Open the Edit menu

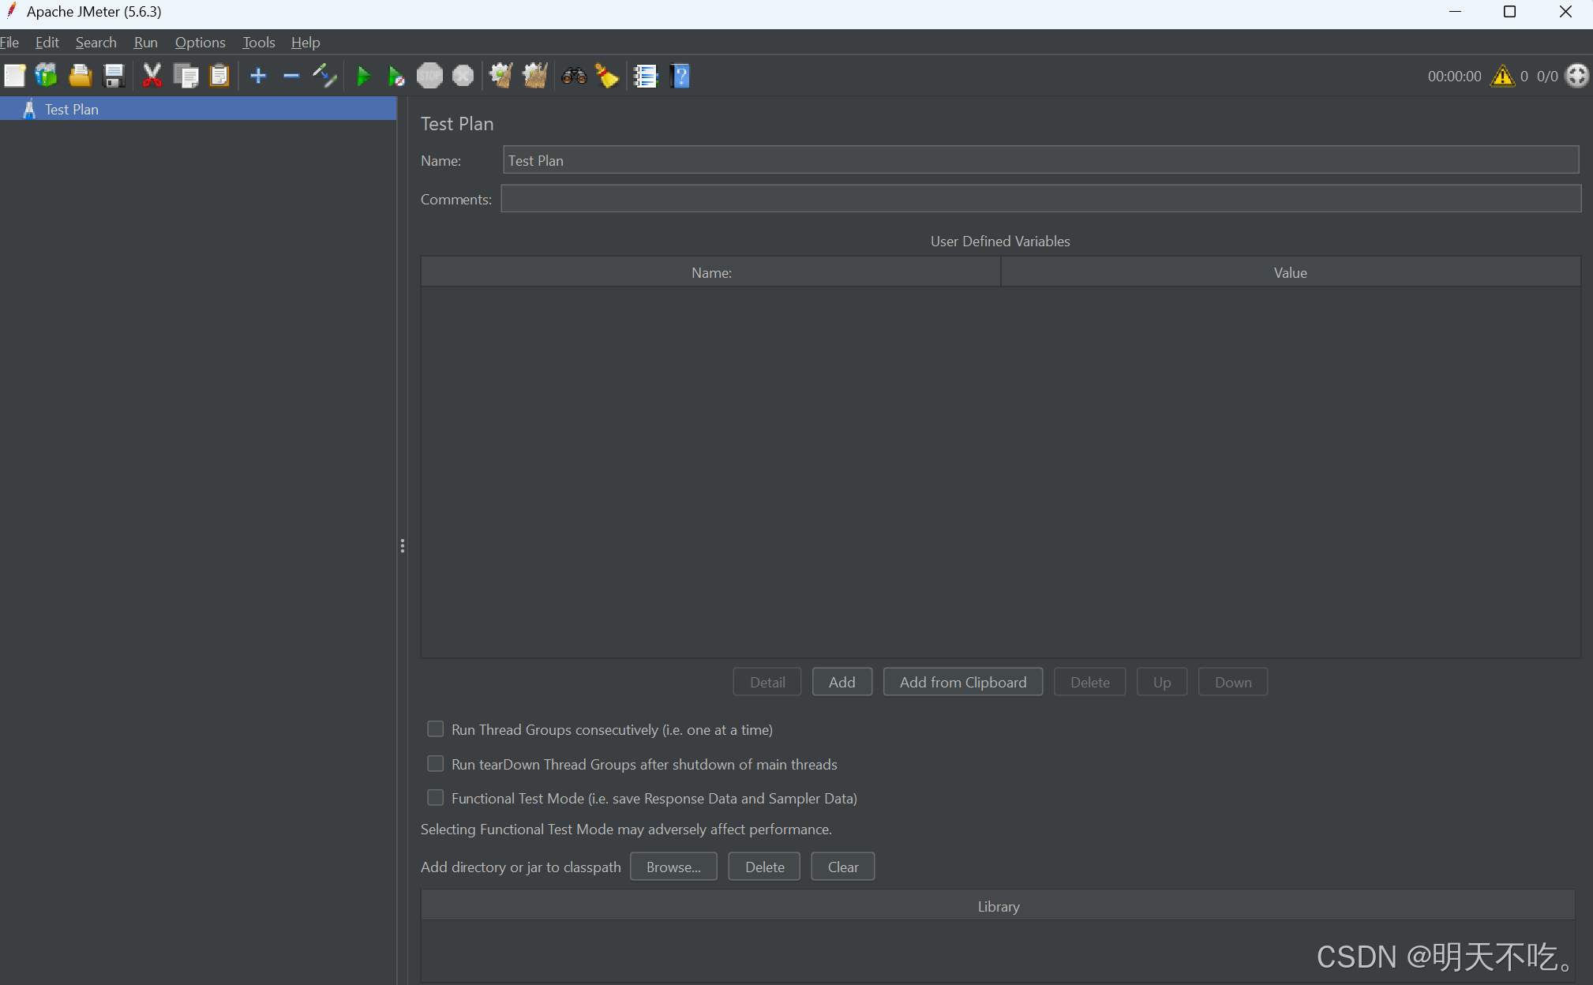[x=47, y=42]
